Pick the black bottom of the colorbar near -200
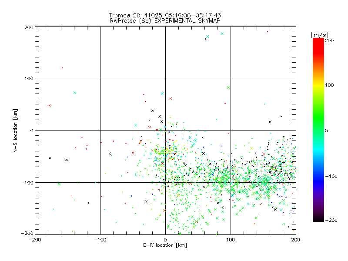Screen dimensions: 348x261 pyautogui.click(x=318, y=219)
